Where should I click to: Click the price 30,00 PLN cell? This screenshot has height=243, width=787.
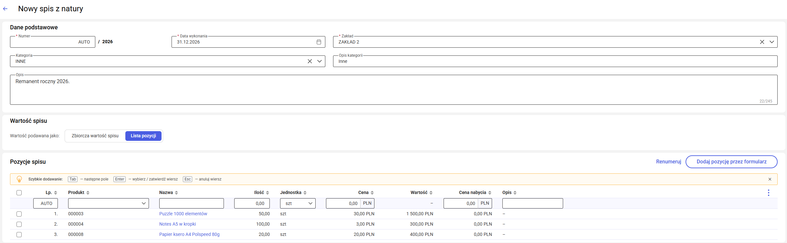tap(364, 214)
